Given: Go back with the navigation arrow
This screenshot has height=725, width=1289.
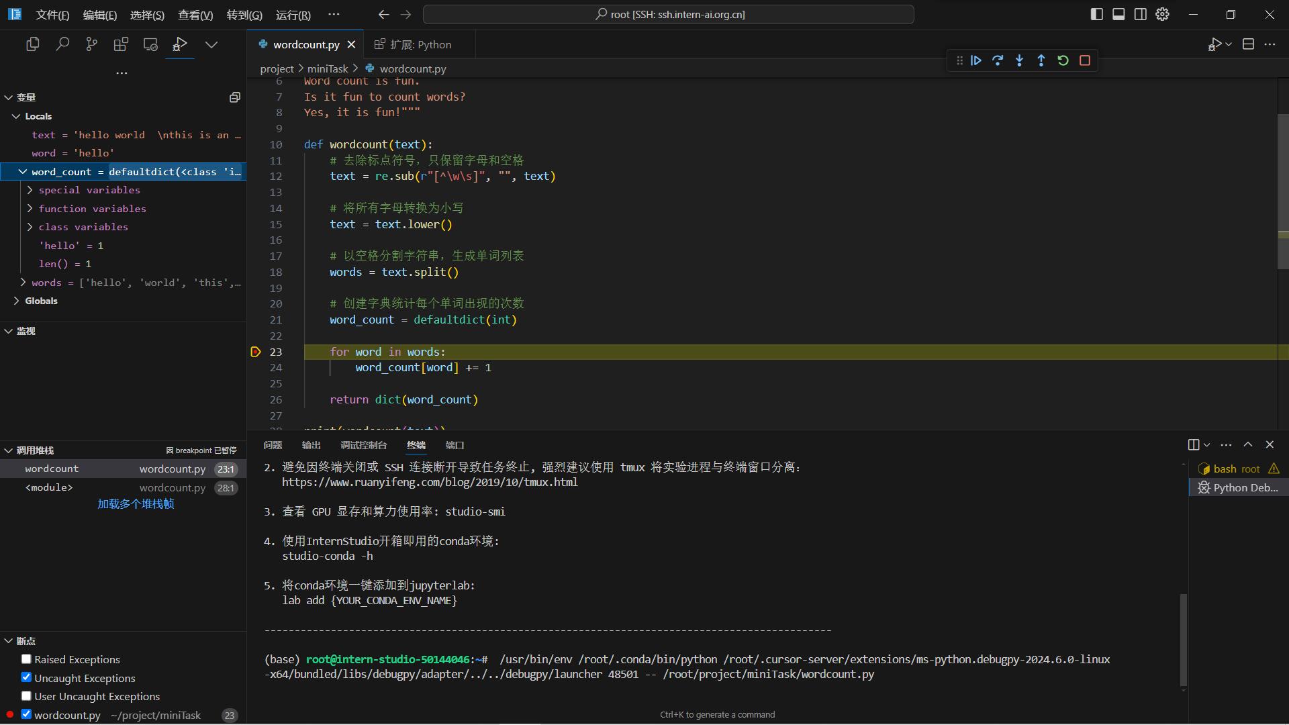Looking at the screenshot, I should [383, 14].
